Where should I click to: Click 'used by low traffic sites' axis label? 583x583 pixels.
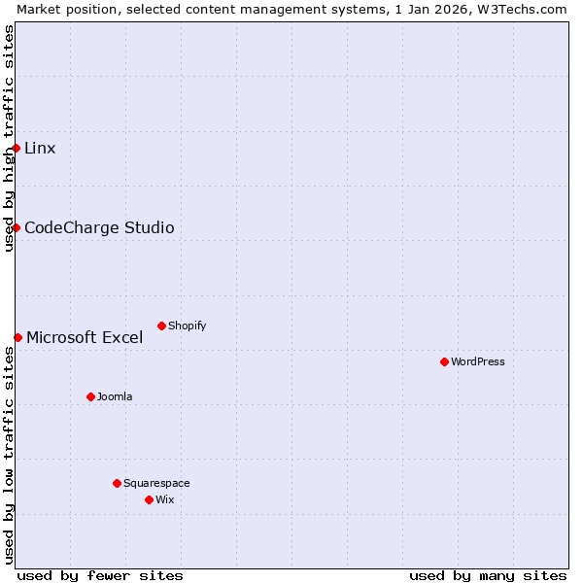click(8, 456)
